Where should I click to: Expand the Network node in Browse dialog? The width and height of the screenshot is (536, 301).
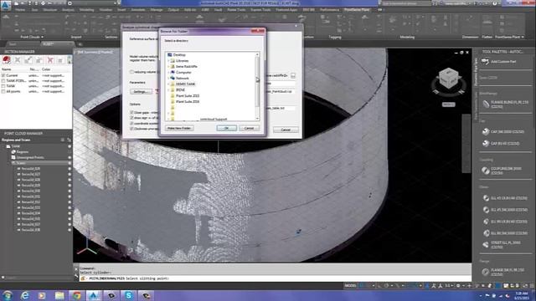(x=168, y=78)
